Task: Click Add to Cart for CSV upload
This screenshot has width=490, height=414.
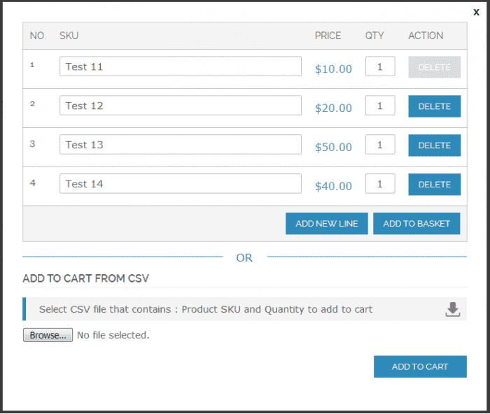Action: [x=420, y=366]
